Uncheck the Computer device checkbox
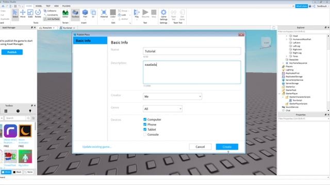Viewport: 330px width, 185px height. click(145, 119)
